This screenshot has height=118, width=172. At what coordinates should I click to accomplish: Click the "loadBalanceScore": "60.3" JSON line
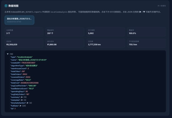pos(22,89)
